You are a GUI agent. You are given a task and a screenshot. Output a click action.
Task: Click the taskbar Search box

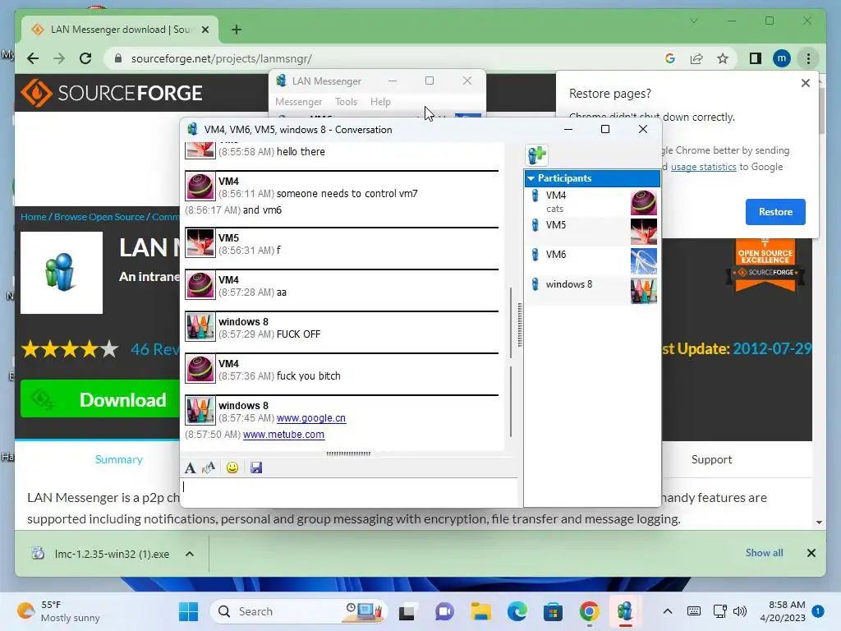[x=299, y=611]
